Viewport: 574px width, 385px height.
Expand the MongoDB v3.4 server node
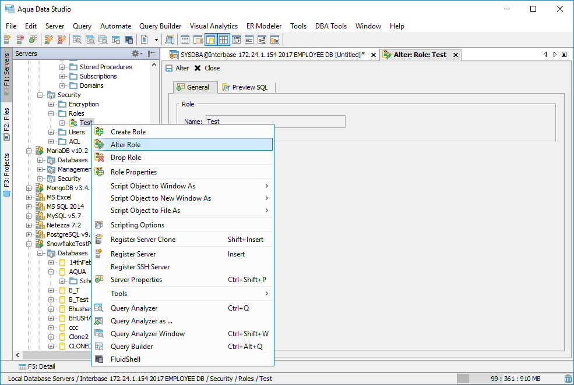29,188
